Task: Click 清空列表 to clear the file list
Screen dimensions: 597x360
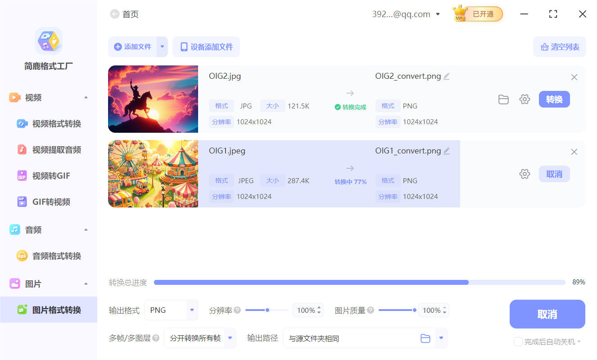Action: pos(559,46)
